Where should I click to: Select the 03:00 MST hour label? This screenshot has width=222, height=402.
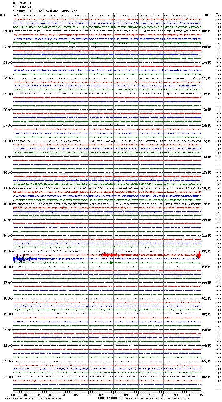(8, 63)
